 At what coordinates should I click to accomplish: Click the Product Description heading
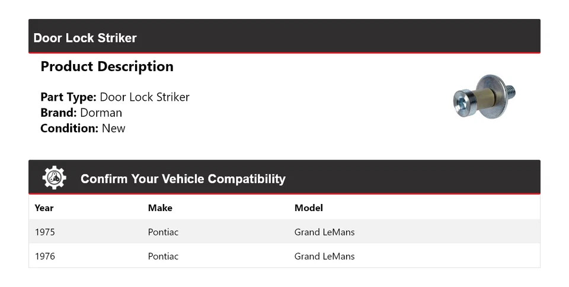[x=107, y=66]
